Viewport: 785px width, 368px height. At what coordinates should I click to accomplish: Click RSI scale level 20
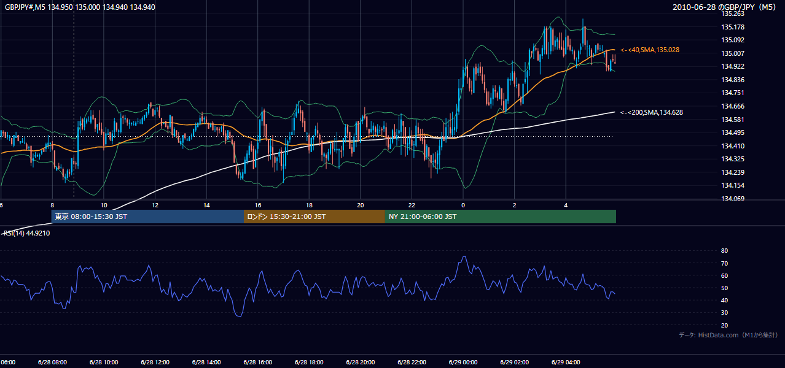(724, 325)
